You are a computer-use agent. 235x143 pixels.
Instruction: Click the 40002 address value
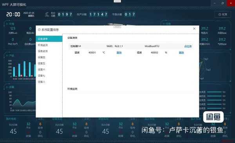[154, 52]
